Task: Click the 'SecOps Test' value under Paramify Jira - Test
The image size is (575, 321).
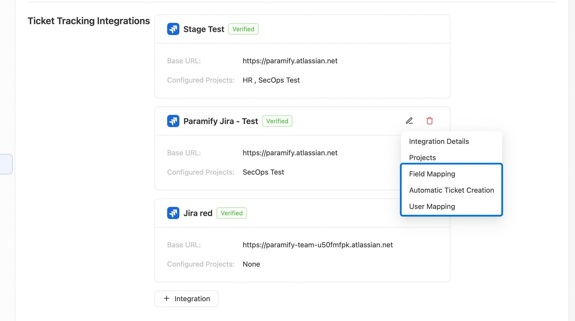Action: [263, 172]
